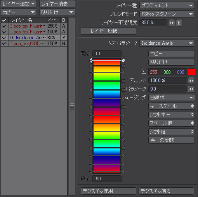The image size is (198, 197).
Task: Delete the bottom gradient key near 90.0
Action: pyautogui.click(x=123, y=172)
